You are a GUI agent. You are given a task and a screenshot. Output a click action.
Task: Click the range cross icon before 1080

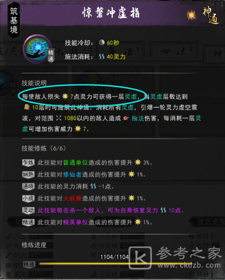(59, 118)
